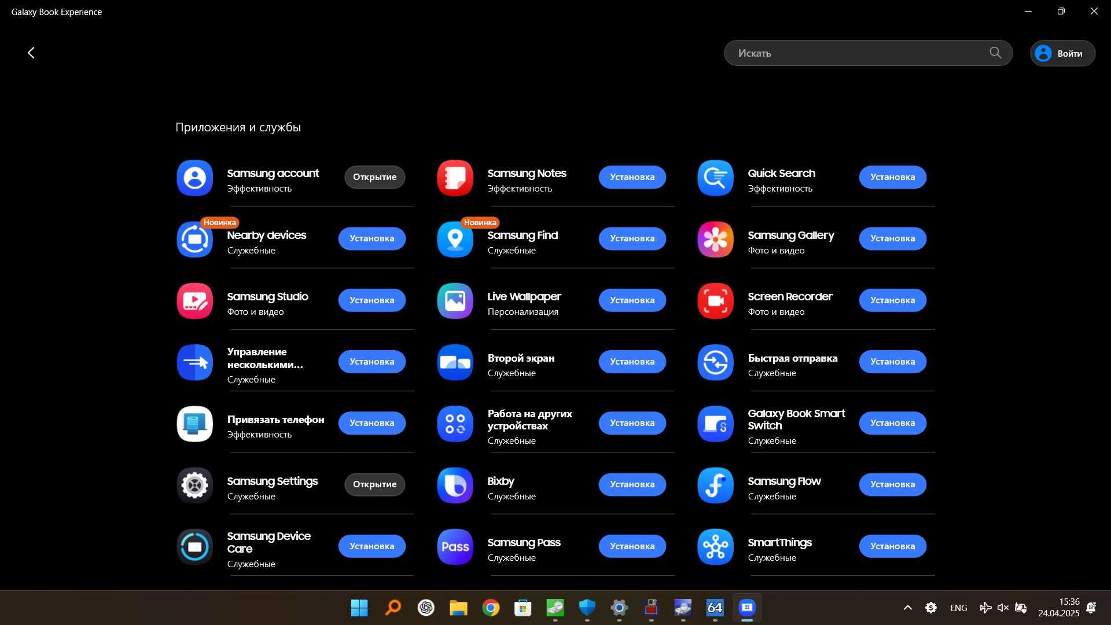
Task: Install Второй экран via Установка
Action: click(x=632, y=362)
